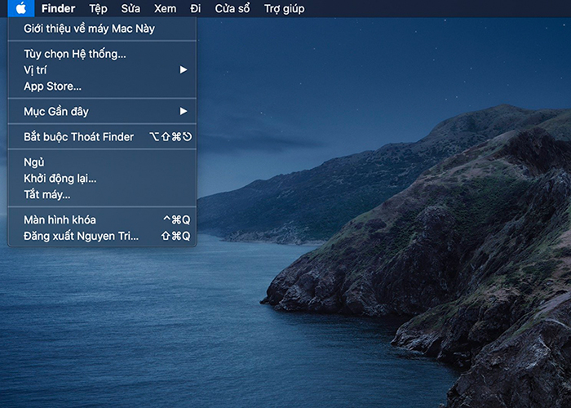Viewport: 571px width, 408px height.
Task: Open the Finder menu
Action: pyautogui.click(x=58, y=8)
